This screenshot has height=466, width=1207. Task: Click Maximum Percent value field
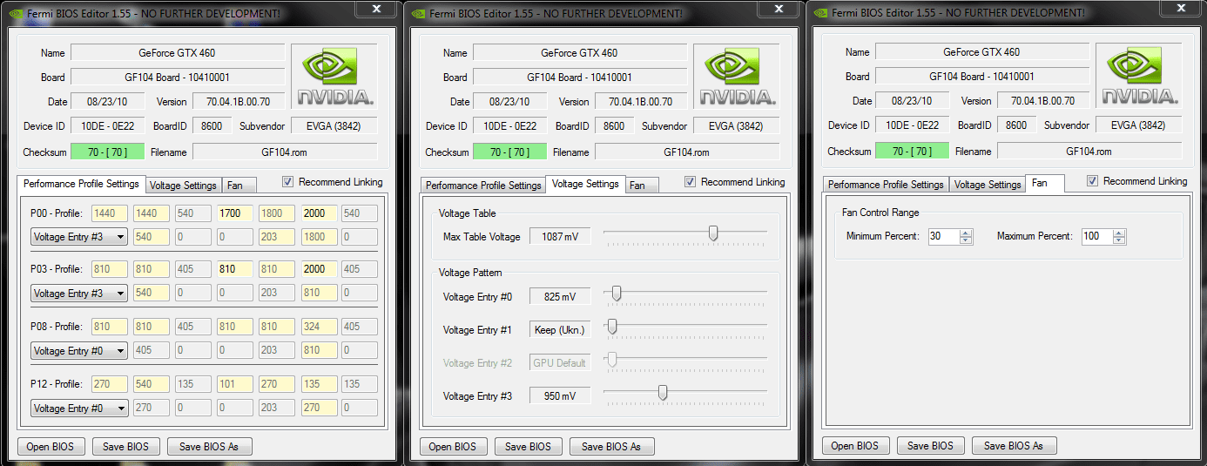(x=1096, y=236)
